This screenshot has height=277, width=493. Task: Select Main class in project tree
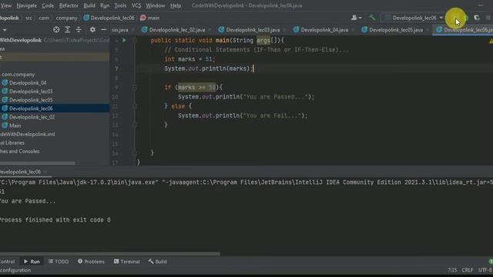15,125
